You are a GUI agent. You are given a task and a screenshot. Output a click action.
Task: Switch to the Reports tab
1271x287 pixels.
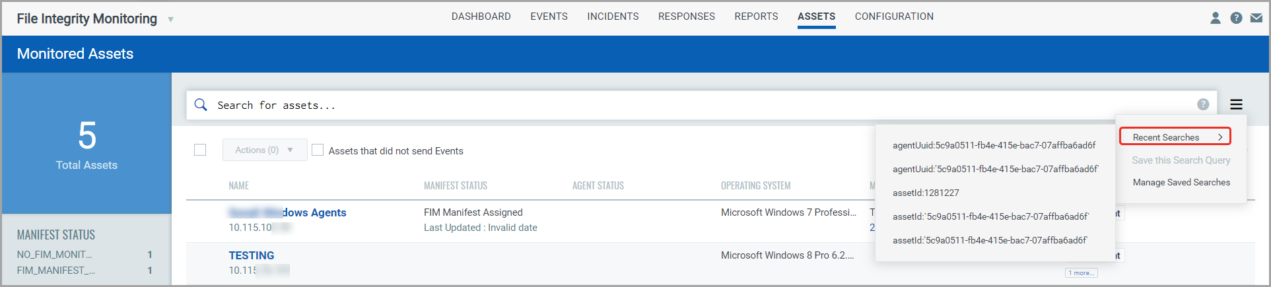(x=756, y=16)
